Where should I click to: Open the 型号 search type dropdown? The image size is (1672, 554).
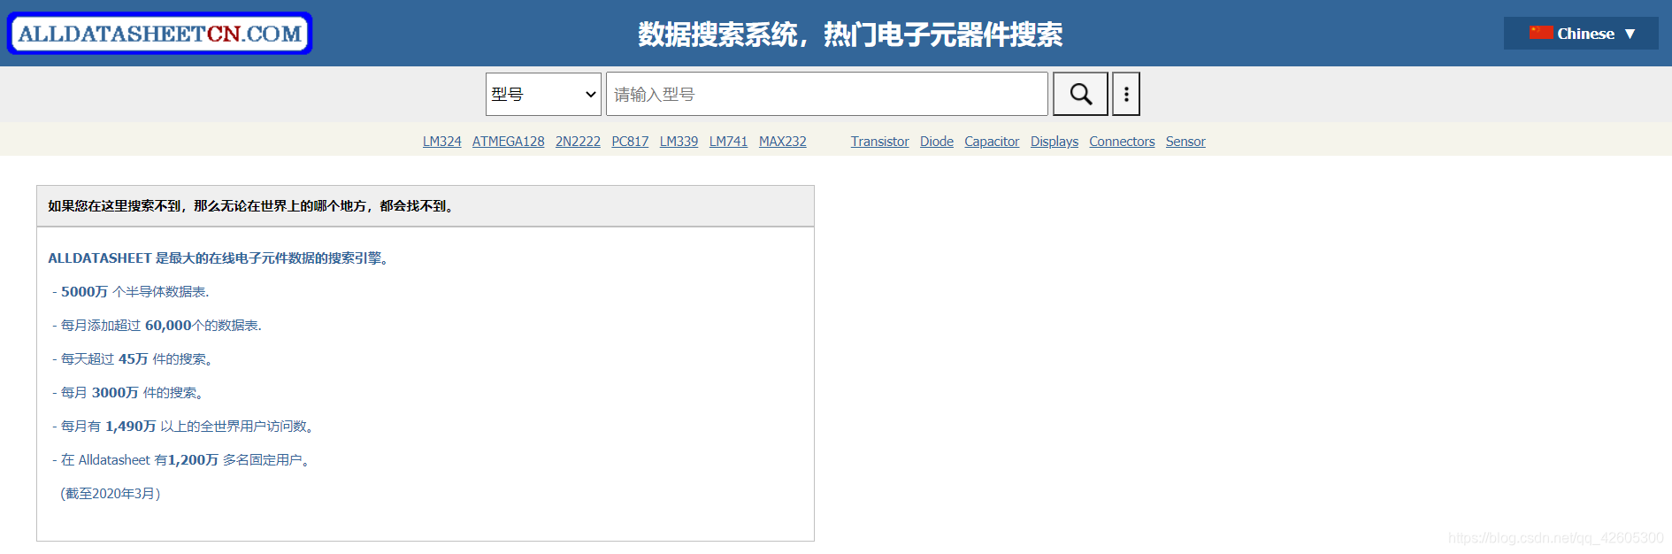pyautogui.click(x=543, y=94)
